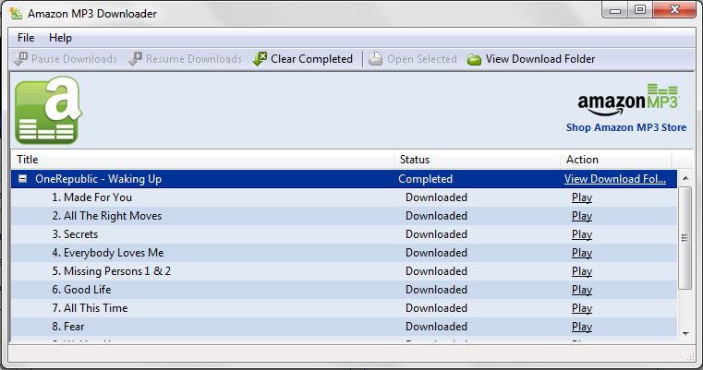Minimize the Amazon MP3 Downloader window

click(615, 10)
